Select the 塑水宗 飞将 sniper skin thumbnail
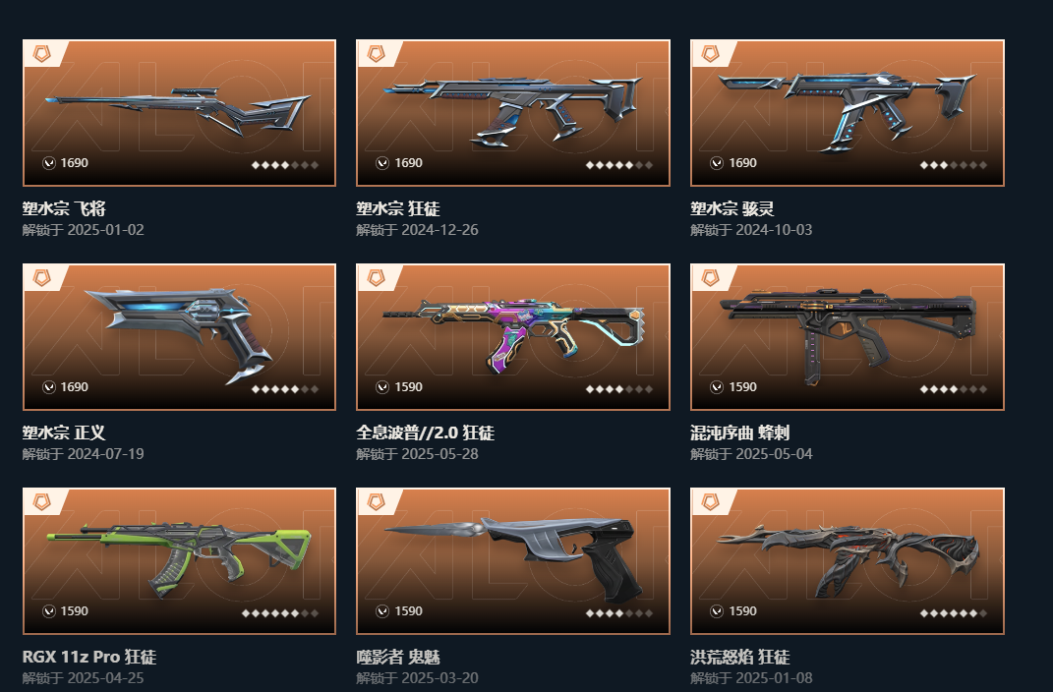The width and height of the screenshot is (1053, 692). [179, 113]
